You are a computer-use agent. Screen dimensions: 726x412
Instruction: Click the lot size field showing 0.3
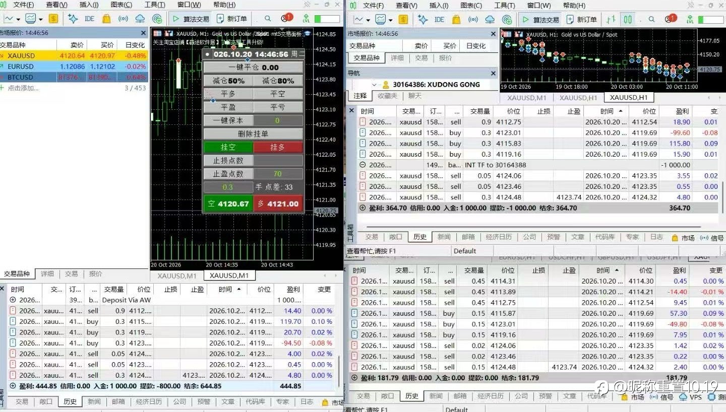pos(228,187)
